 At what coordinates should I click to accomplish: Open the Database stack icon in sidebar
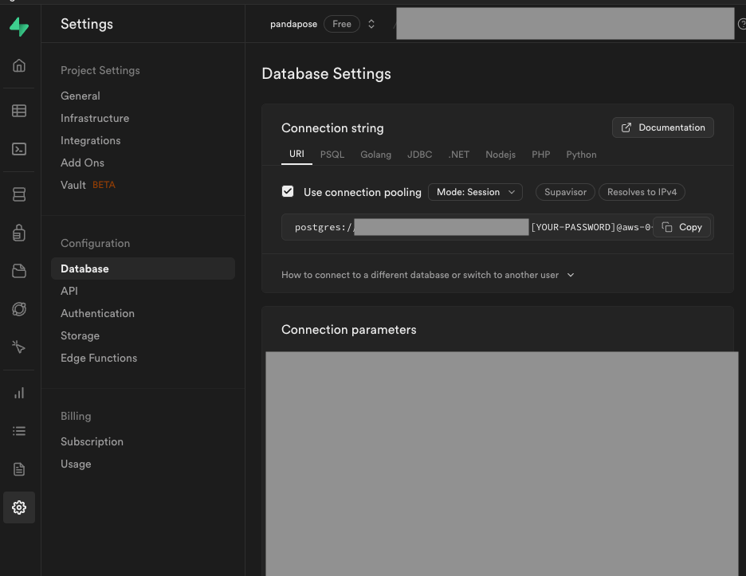pos(19,194)
